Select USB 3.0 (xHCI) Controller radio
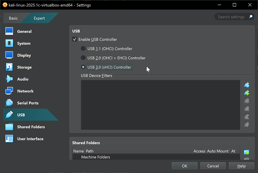Screen dimensions: 258x173 [83, 67]
